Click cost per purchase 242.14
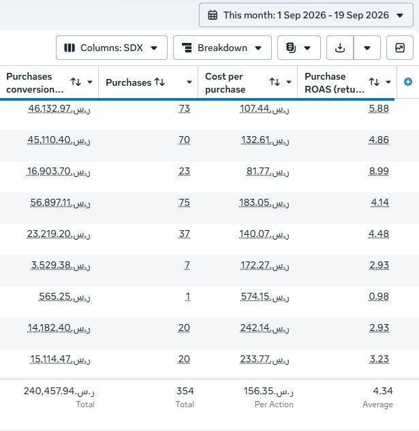The width and height of the screenshot is (419, 431). coord(264,328)
